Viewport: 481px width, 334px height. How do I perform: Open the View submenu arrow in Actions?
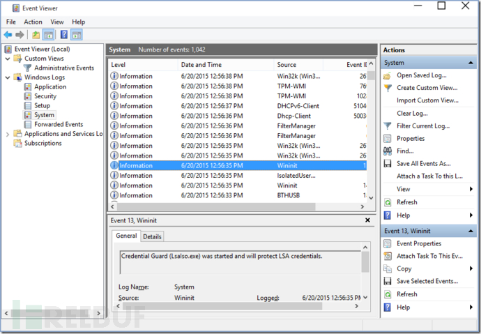pyautogui.click(x=471, y=189)
